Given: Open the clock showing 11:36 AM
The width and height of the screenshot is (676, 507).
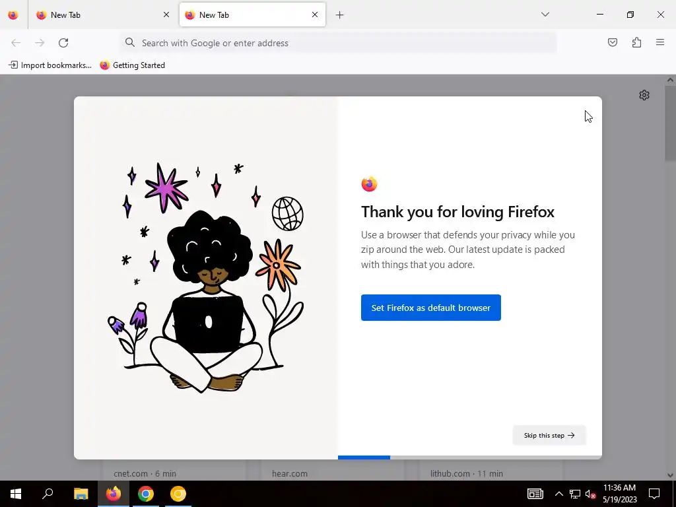Looking at the screenshot, I should [619, 494].
